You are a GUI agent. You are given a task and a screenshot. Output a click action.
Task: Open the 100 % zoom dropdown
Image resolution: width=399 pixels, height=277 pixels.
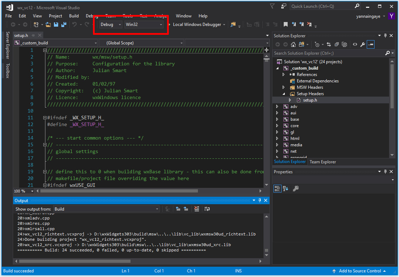point(24,191)
